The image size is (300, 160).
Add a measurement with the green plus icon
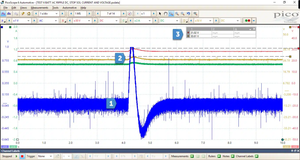click(192, 156)
